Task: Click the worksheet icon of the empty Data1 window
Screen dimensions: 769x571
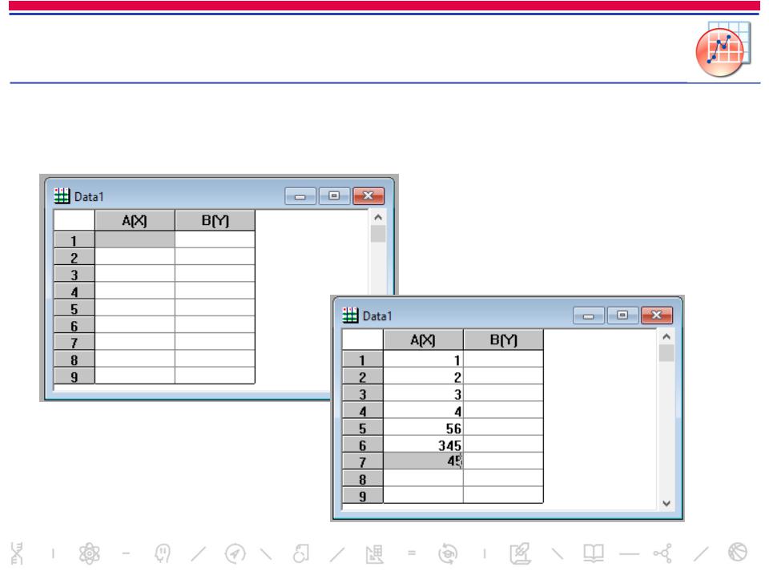Action: (62, 196)
